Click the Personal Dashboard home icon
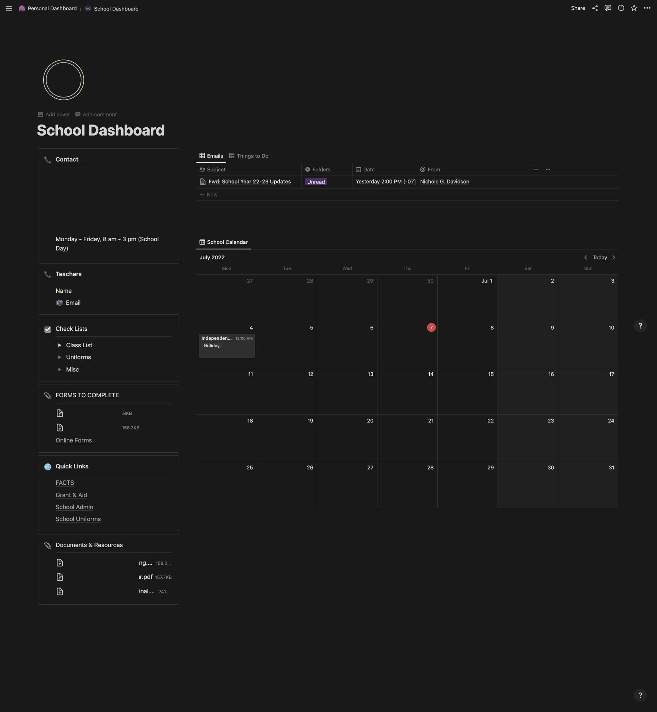Screen dimensions: 657x712 pyautogui.click(x=22, y=8)
